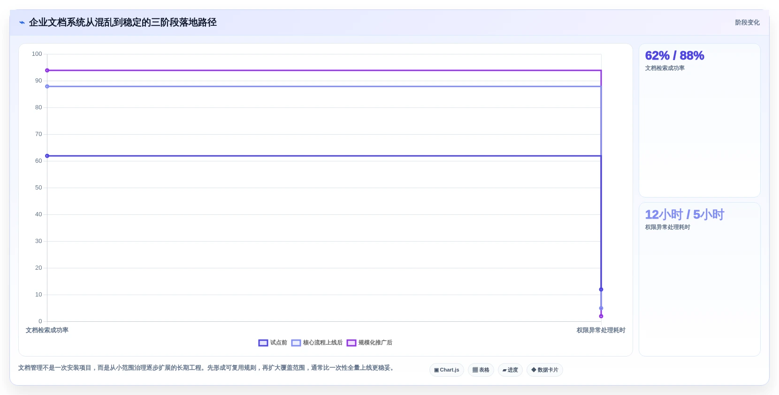Click the 62% / 88% stat value

pyautogui.click(x=674, y=56)
